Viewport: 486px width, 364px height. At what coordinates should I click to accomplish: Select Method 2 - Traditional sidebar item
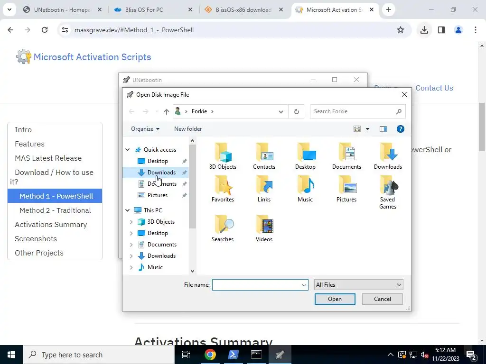55,210
